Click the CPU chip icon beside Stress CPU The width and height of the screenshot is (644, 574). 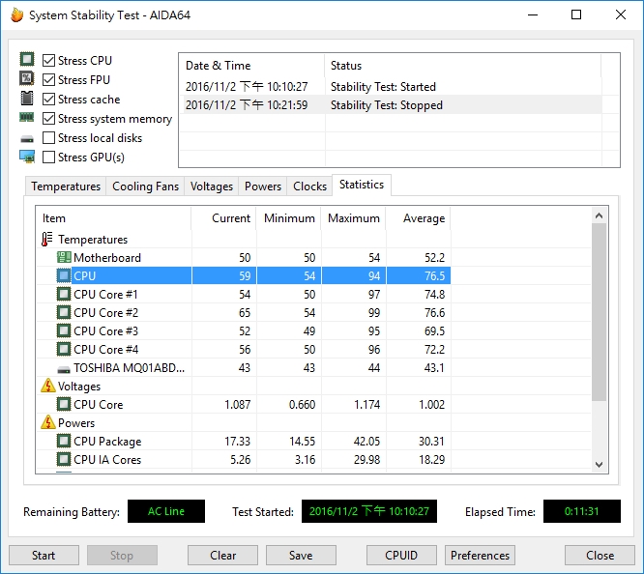[27, 60]
